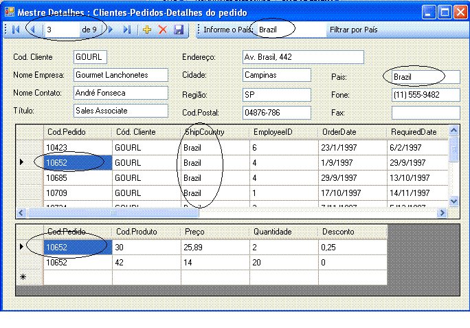Click the Cod.Postal field 04876-786
This screenshot has height=328, width=470.
pyautogui.click(x=277, y=113)
